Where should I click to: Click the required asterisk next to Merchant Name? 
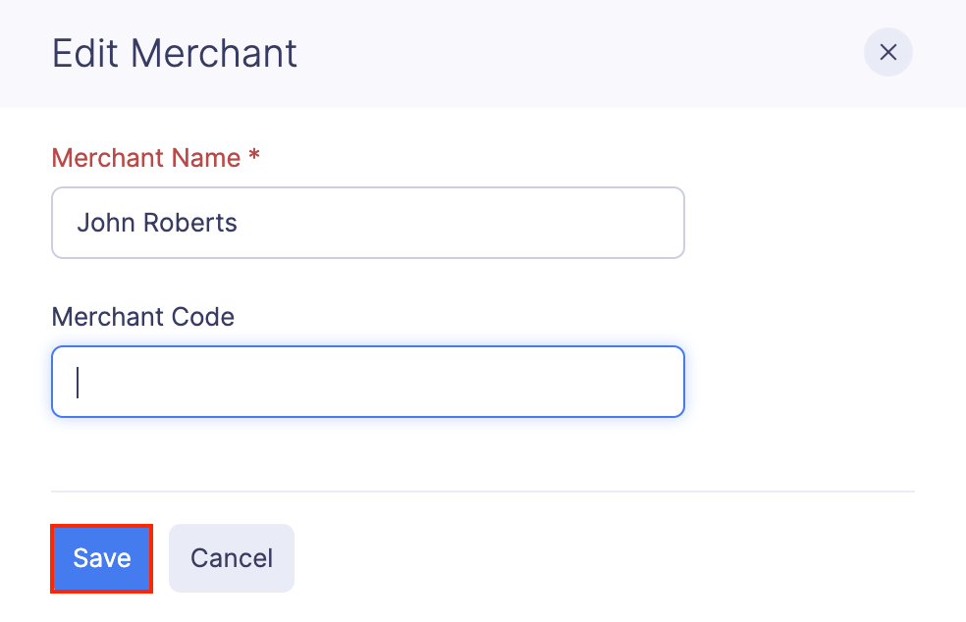(x=252, y=157)
